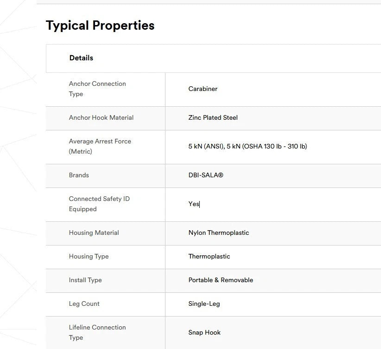Click the Yes value text

[x=193, y=204]
